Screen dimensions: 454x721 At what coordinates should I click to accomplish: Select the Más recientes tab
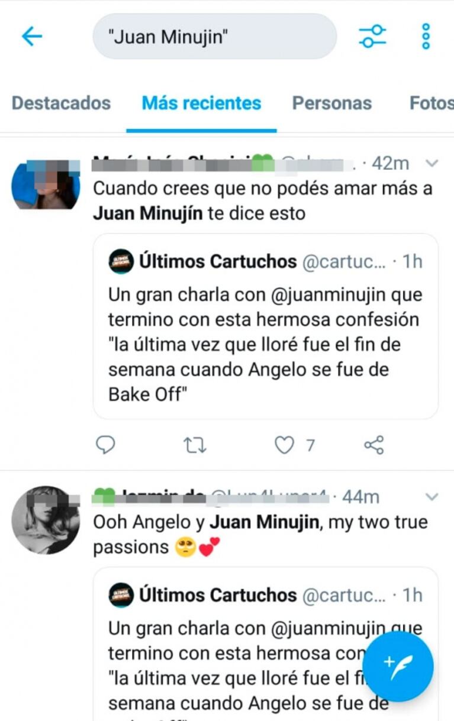201,103
